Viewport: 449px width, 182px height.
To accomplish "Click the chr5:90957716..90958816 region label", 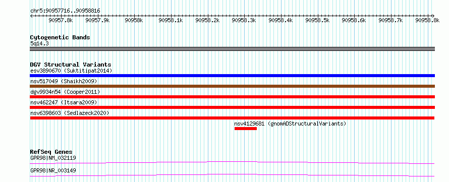I will (x=65, y=11).
